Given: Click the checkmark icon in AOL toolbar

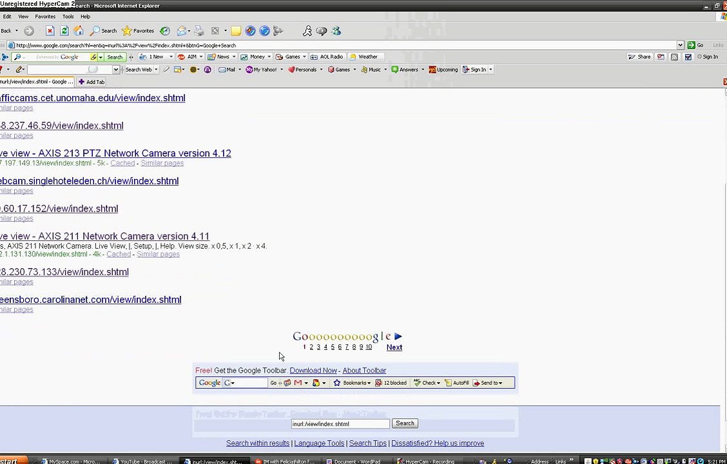Looking at the screenshot, I should (688, 57).
